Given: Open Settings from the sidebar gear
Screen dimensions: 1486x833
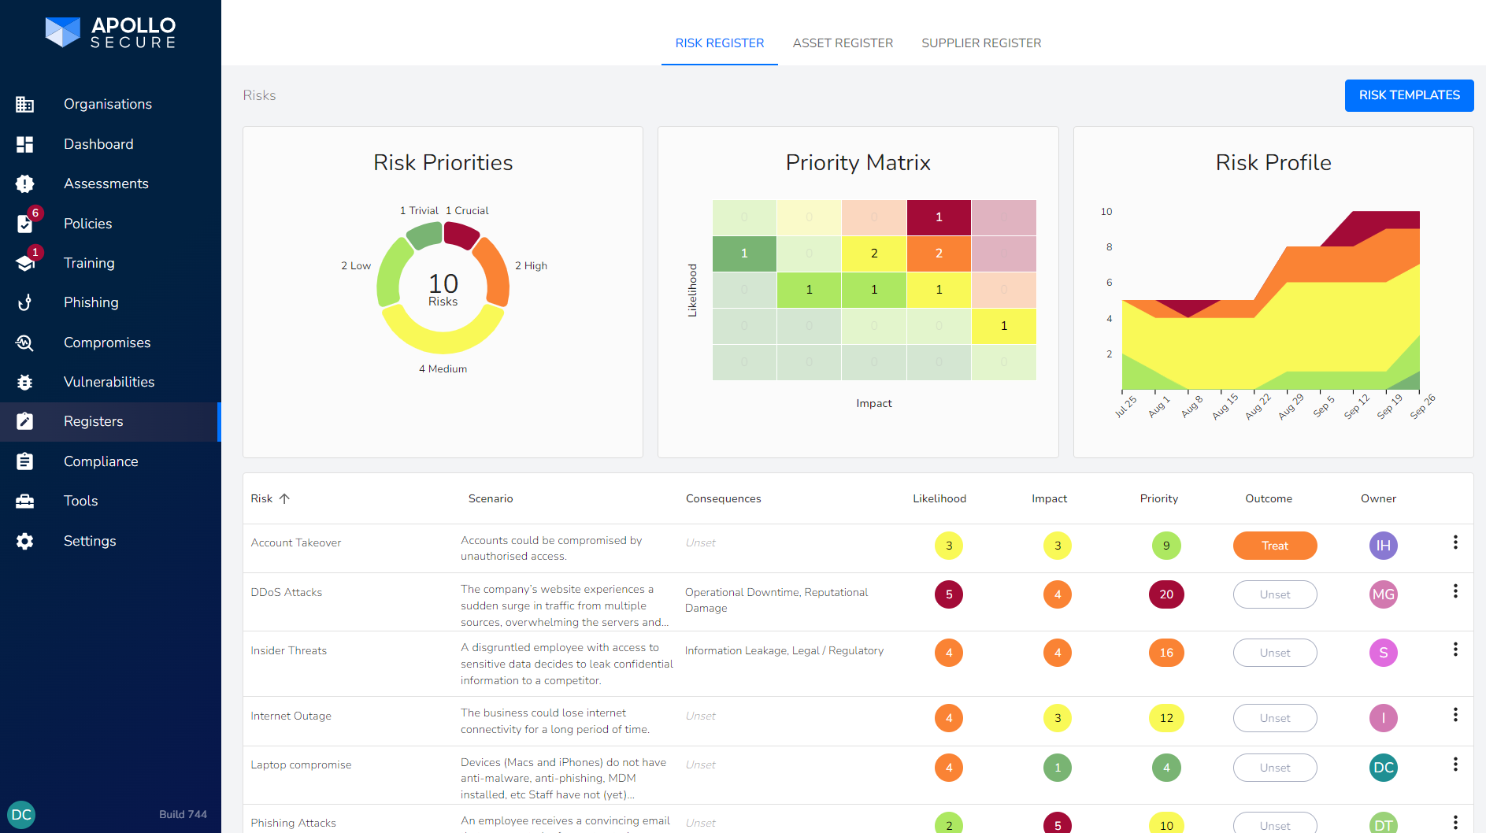Looking at the screenshot, I should [x=24, y=541].
